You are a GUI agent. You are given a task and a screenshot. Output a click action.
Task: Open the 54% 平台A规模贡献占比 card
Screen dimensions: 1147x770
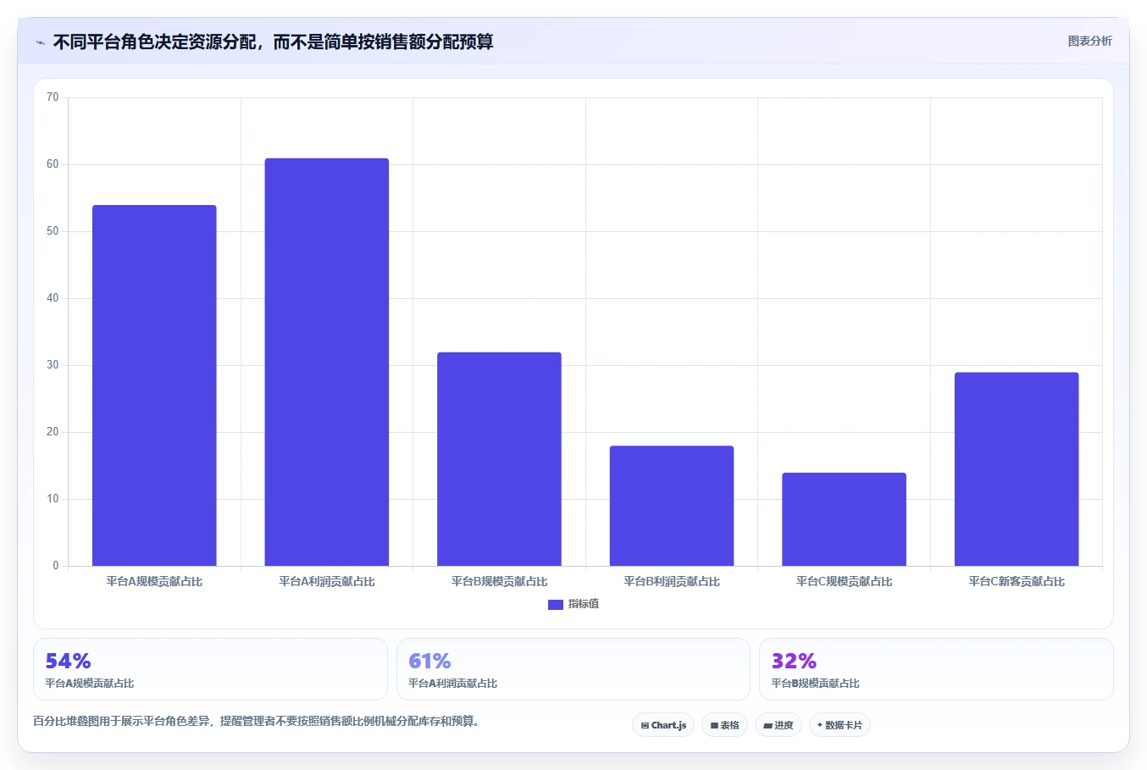coord(210,669)
